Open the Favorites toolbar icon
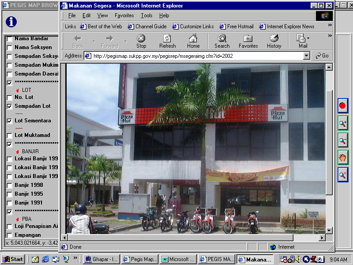Screen dimensions: 353x265 (248, 41)
